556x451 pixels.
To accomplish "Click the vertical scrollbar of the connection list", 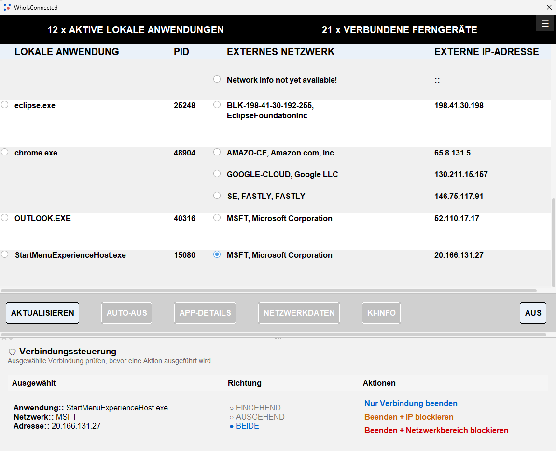I will tap(554, 242).
